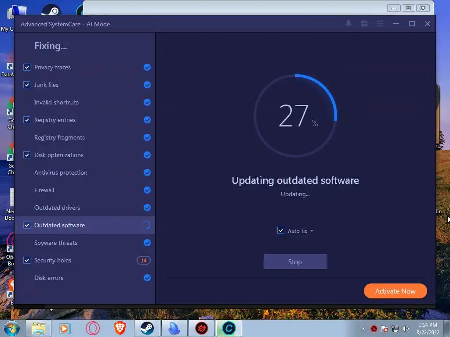The height and width of the screenshot is (337, 450).
Task: Open Windows Explorer from the taskbar
Action: click(38, 328)
